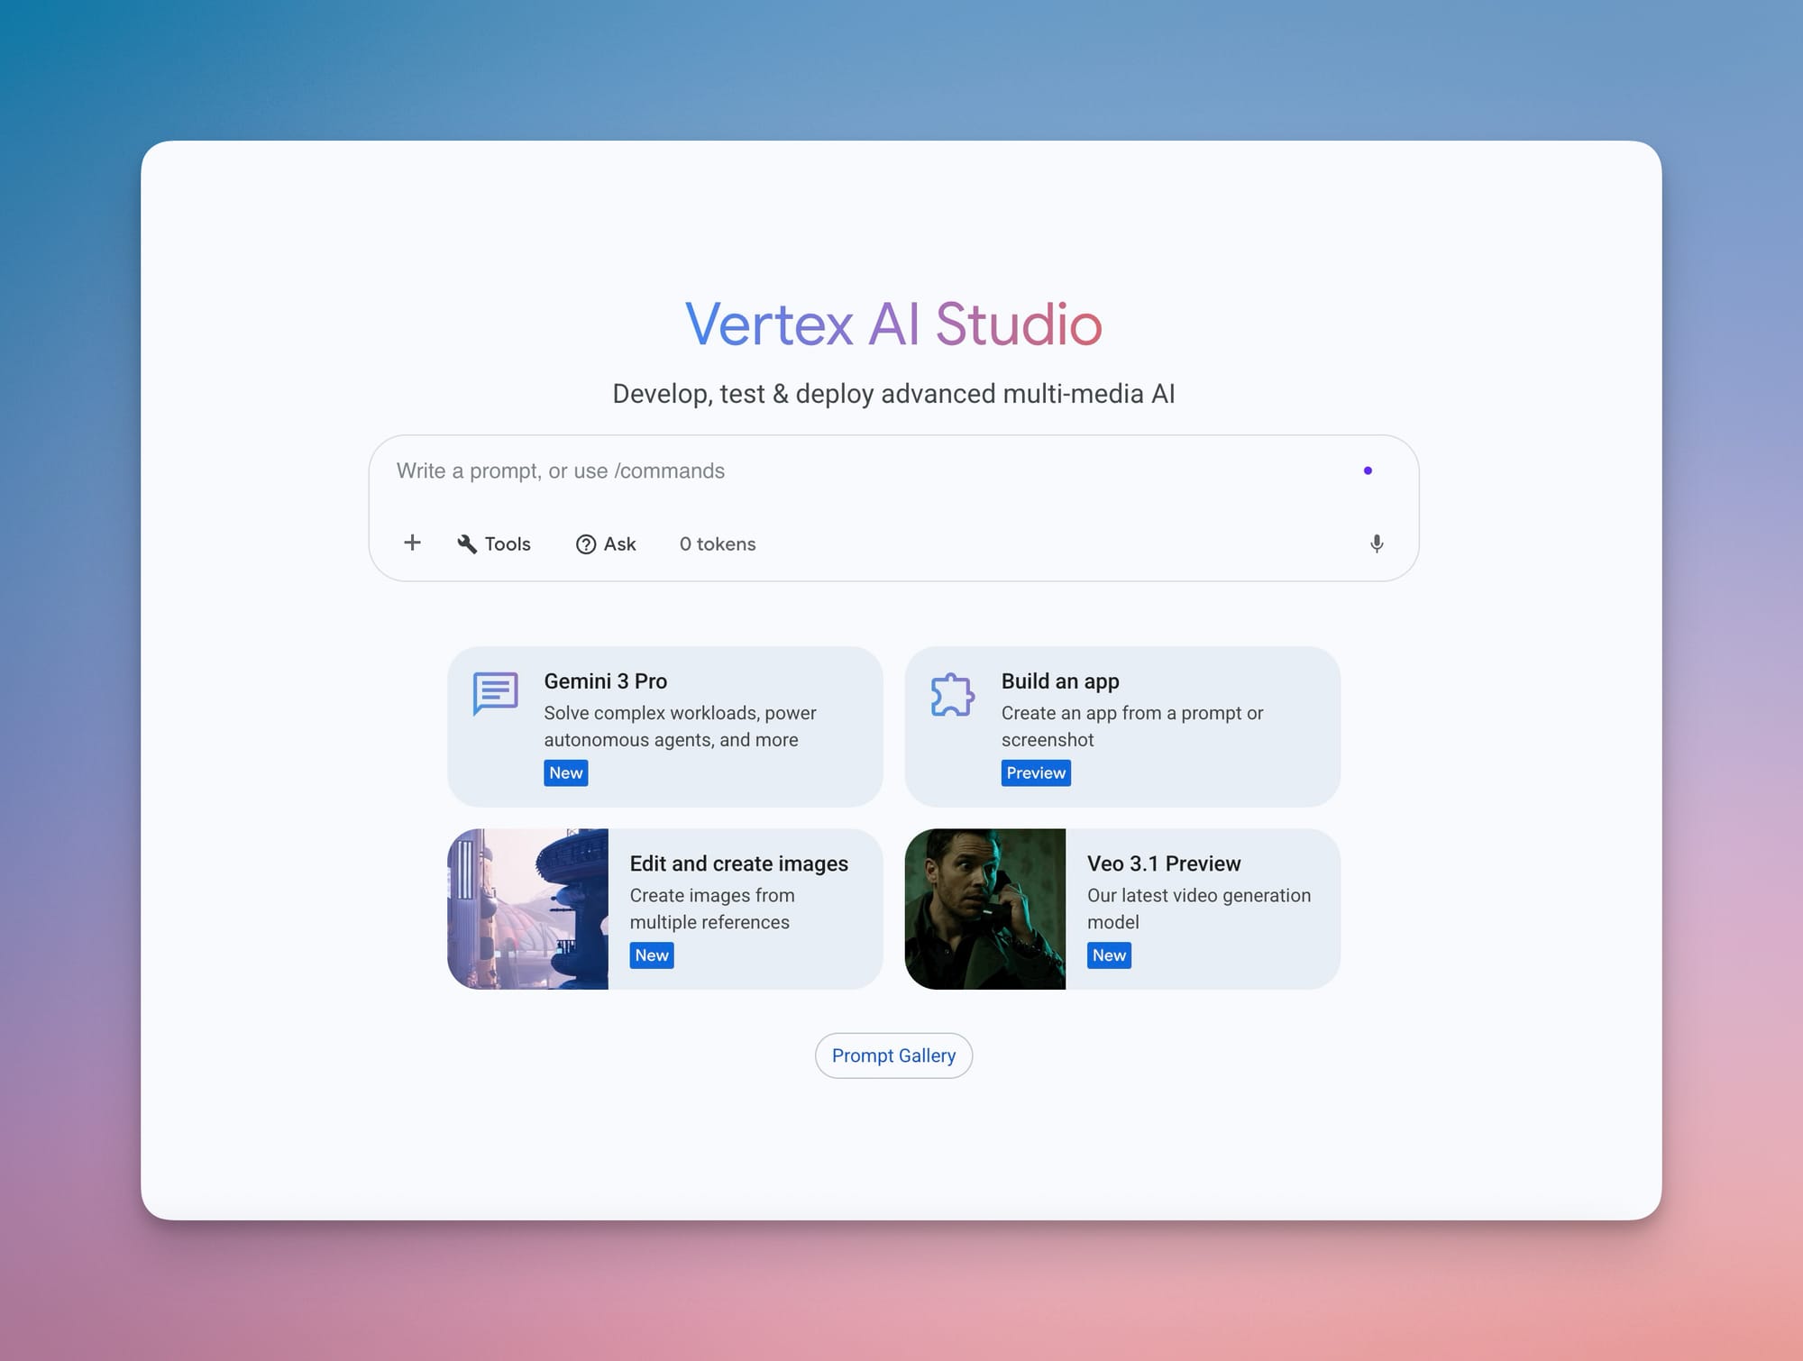Viewport: 1803px width, 1361px height.
Task: Click the New badge on Gemini 3 Pro
Action: [x=565, y=772]
